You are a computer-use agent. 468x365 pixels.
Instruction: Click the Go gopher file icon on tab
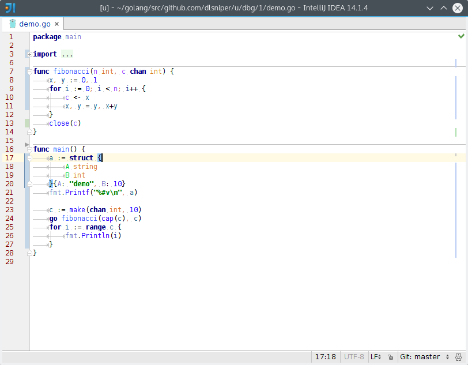(x=13, y=24)
